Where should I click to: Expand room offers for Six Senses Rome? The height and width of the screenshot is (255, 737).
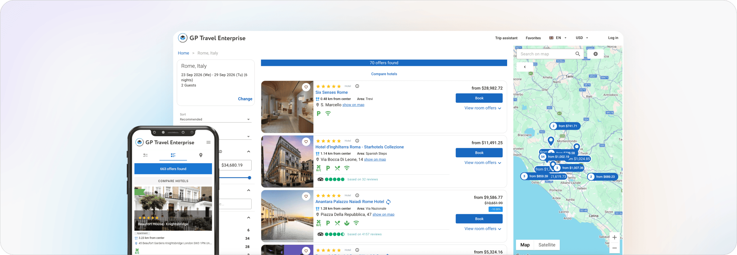point(483,108)
